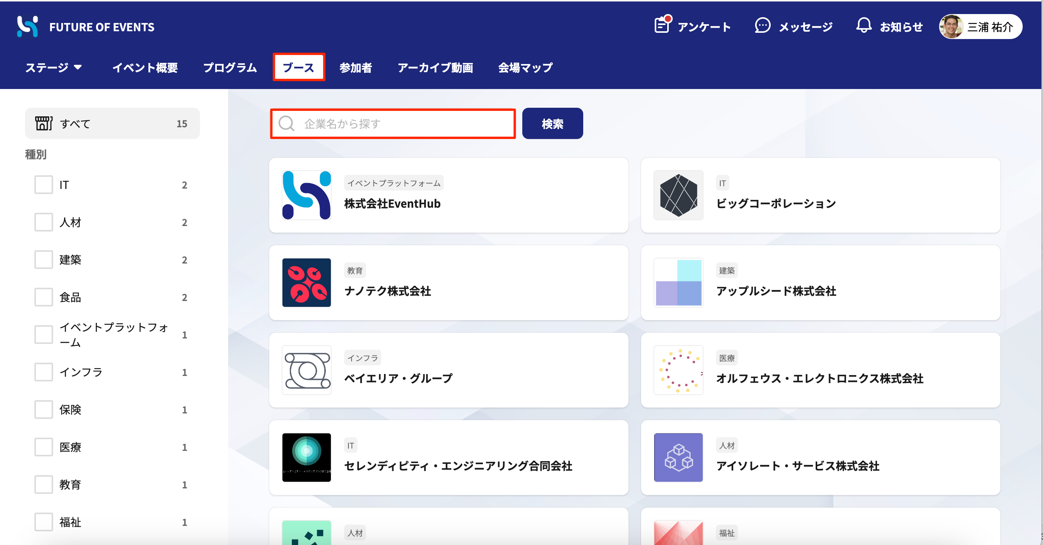Click the booth shop icon beside すべて
The width and height of the screenshot is (1043, 545).
[44, 123]
